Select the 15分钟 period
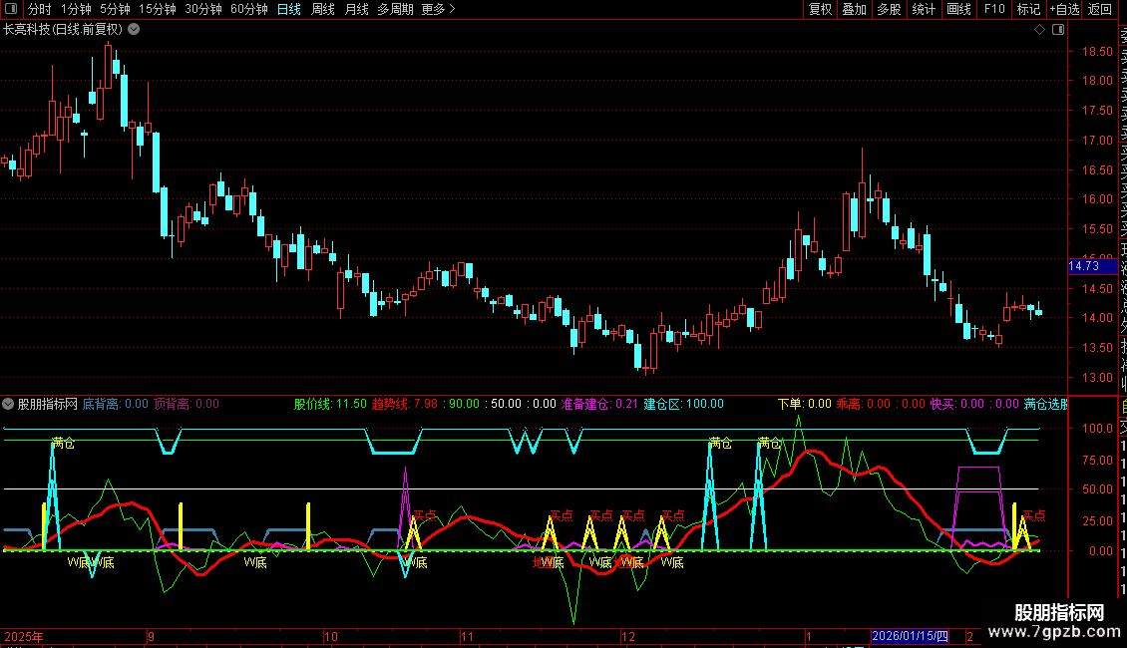 click(158, 9)
